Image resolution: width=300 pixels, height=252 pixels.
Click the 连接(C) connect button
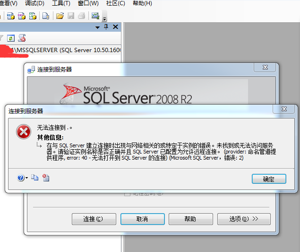[93, 219]
